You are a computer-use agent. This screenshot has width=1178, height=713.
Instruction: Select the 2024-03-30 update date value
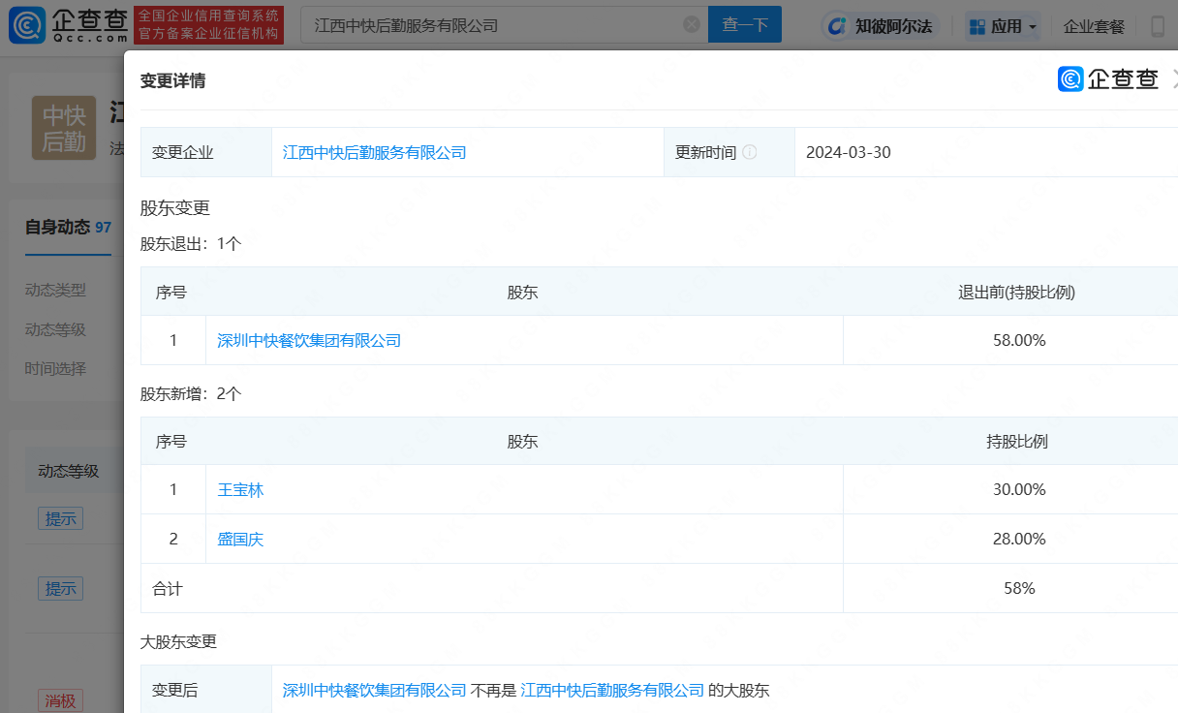(x=849, y=152)
